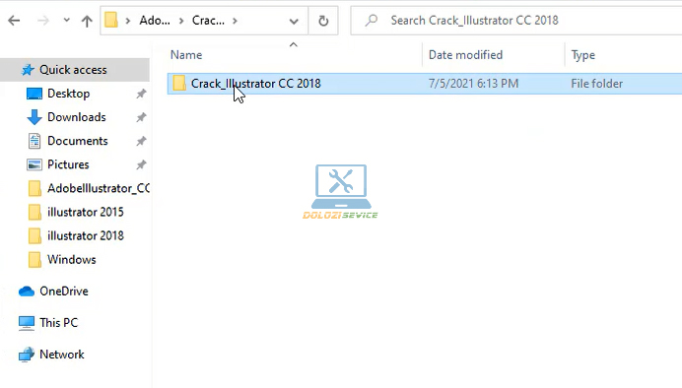Image resolution: width=682 pixels, height=388 pixels.
Task: Open Desktop from Quick access
Action: (x=68, y=94)
